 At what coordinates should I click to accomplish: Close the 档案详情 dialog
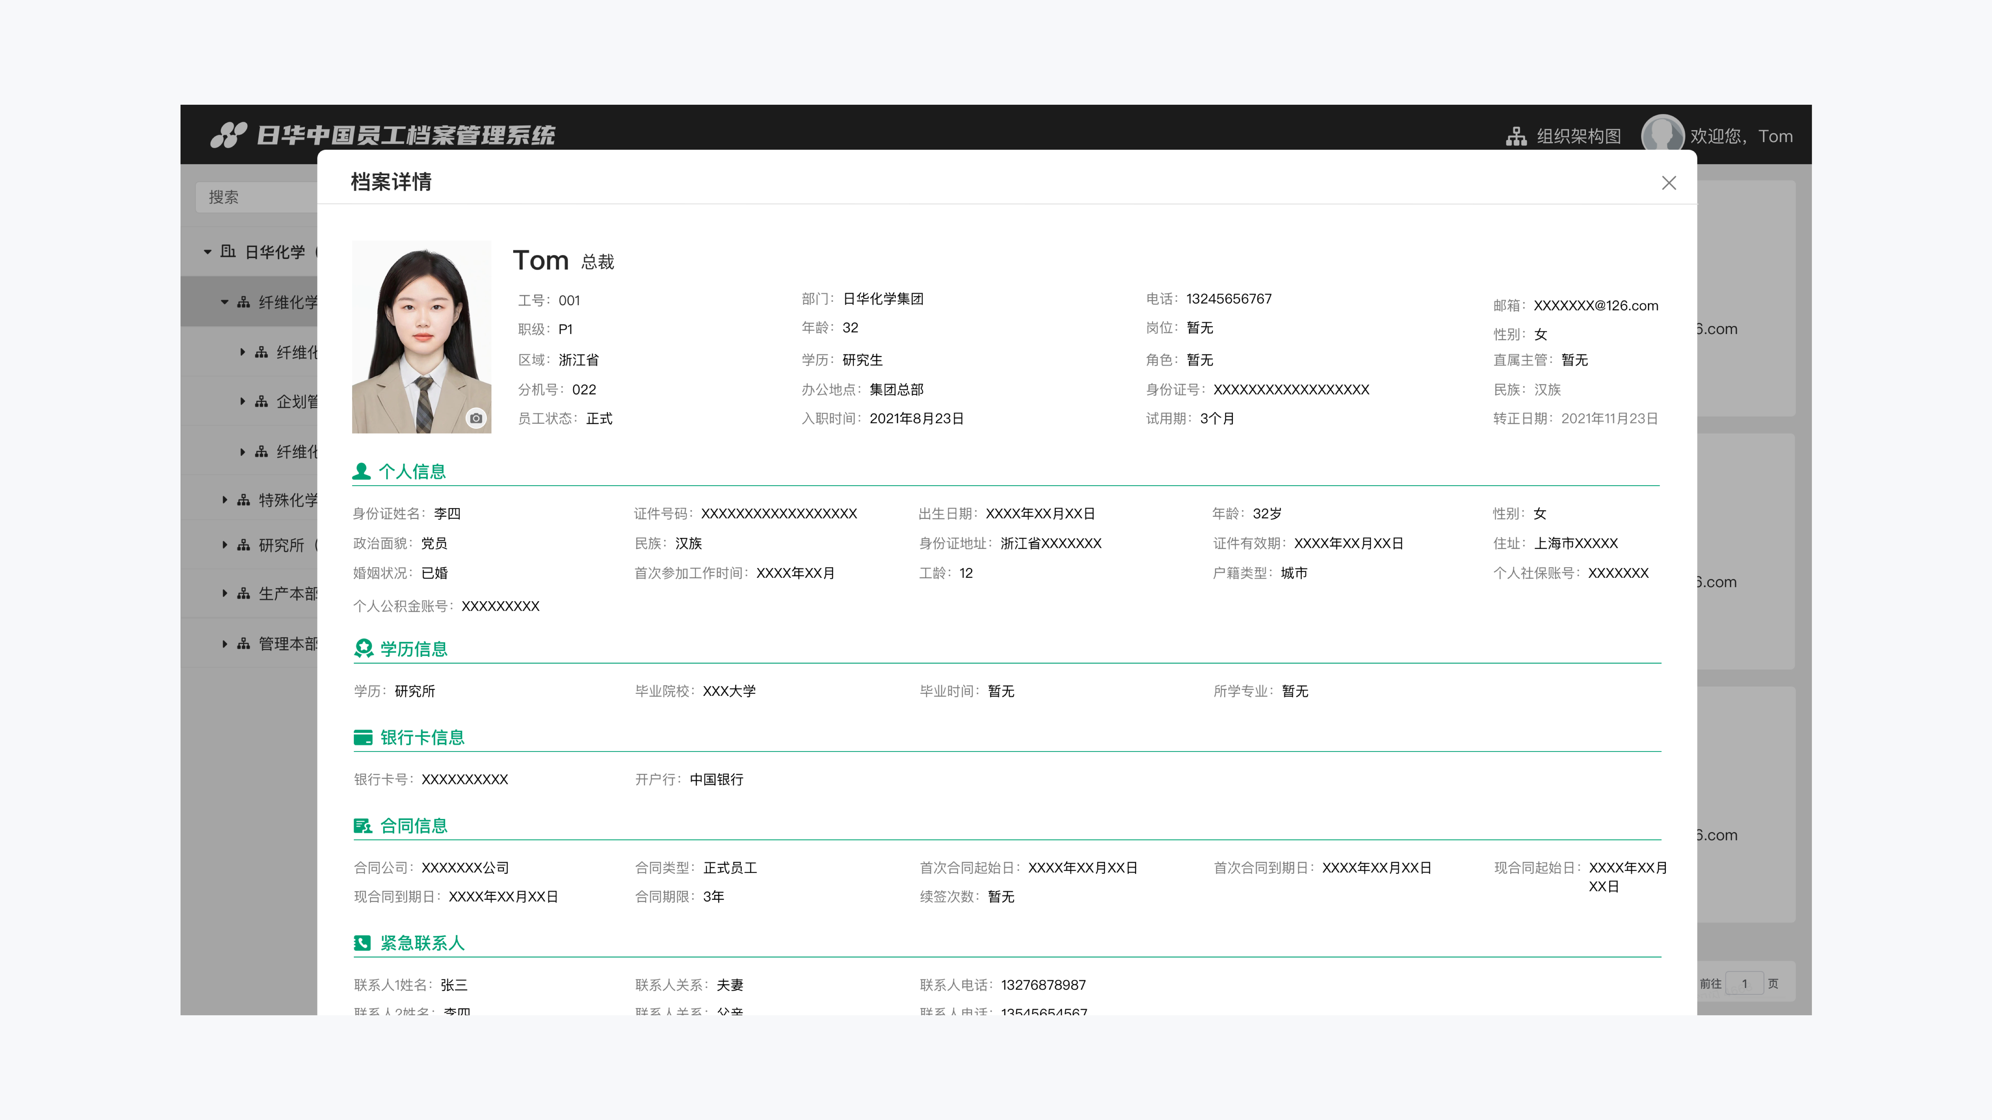(x=1669, y=183)
